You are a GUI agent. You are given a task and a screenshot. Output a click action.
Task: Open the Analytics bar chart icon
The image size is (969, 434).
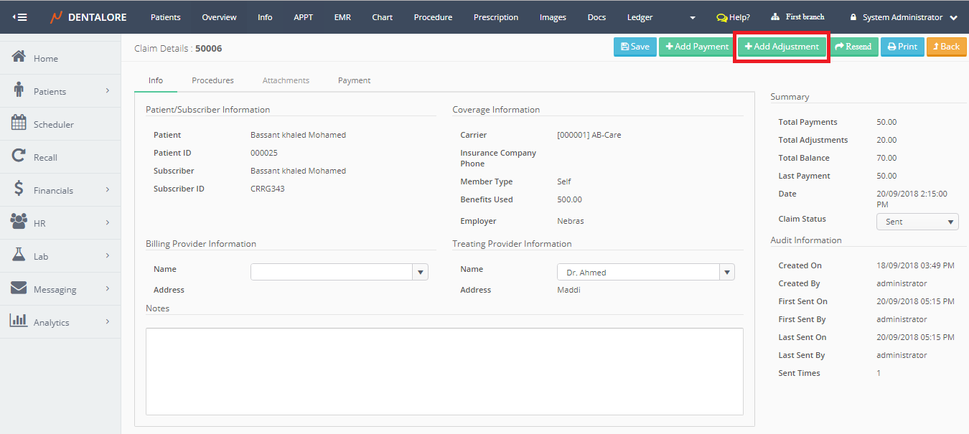click(19, 321)
